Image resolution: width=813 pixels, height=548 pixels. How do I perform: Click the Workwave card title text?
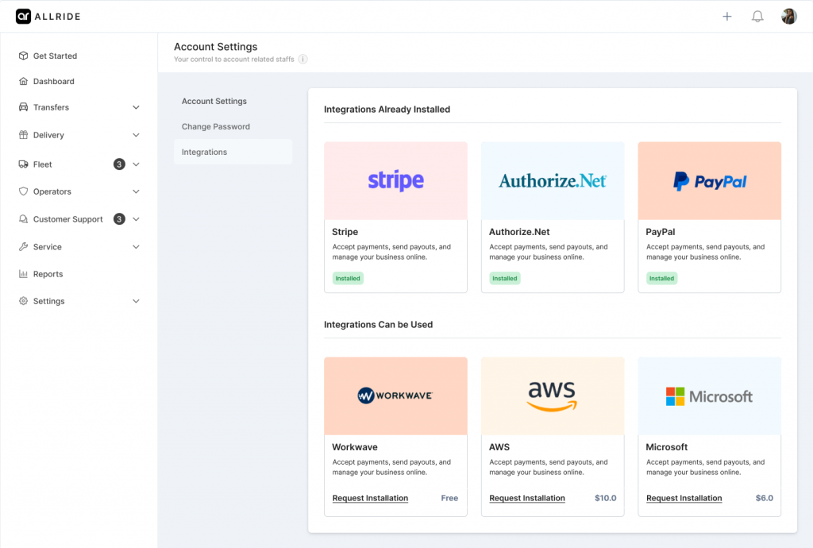355,447
